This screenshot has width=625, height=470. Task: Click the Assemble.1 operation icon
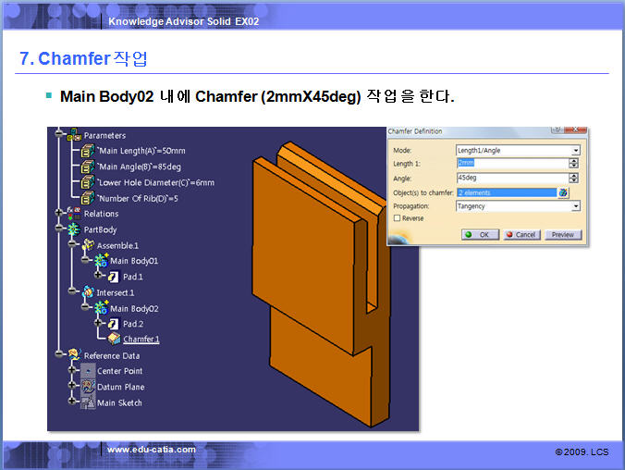87,245
